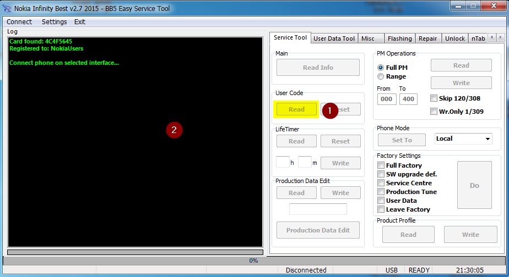Focus the Production Data Edit text field
509x277 pixels.
pyautogui.click(x=318, y=209)
